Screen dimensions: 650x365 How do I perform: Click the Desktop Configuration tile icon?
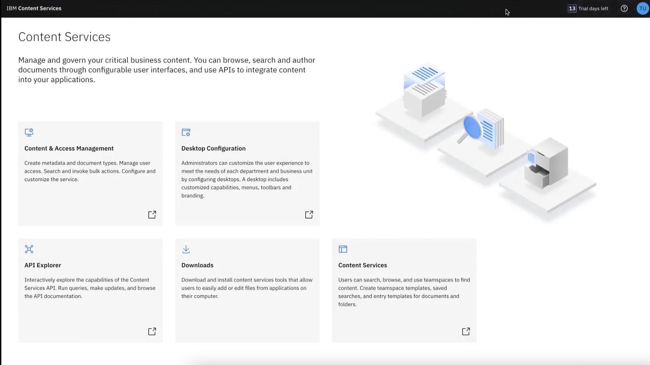(x=186, y=132)
